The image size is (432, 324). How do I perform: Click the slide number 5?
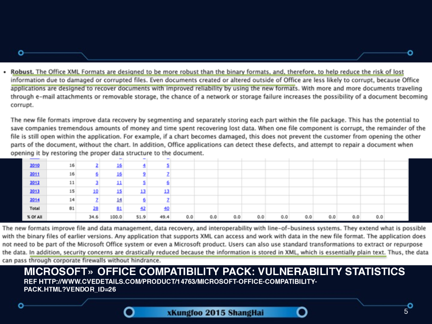tap(406, 312)
